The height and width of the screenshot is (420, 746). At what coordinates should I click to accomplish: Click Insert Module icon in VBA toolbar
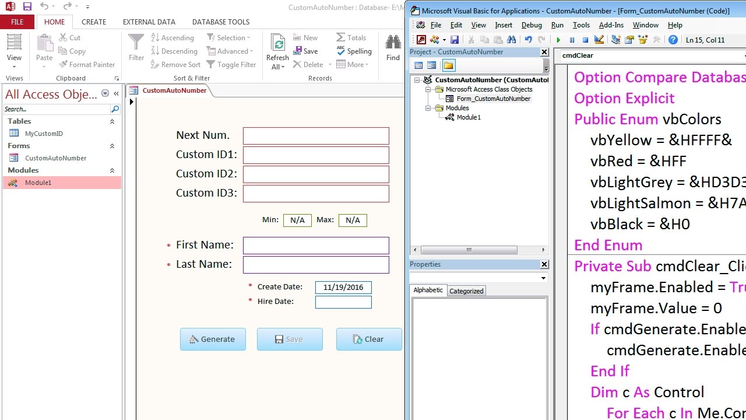434,40
